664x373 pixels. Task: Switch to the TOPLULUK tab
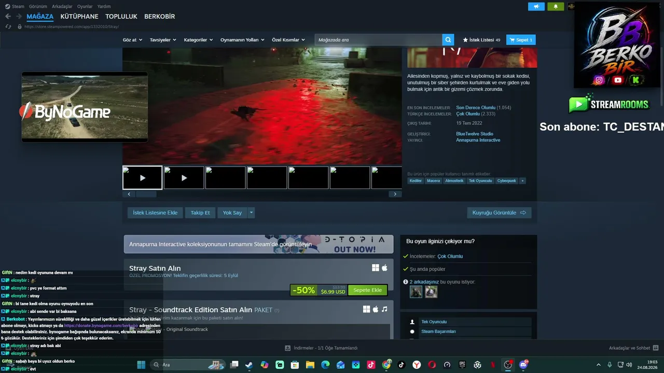pos(121,17)
